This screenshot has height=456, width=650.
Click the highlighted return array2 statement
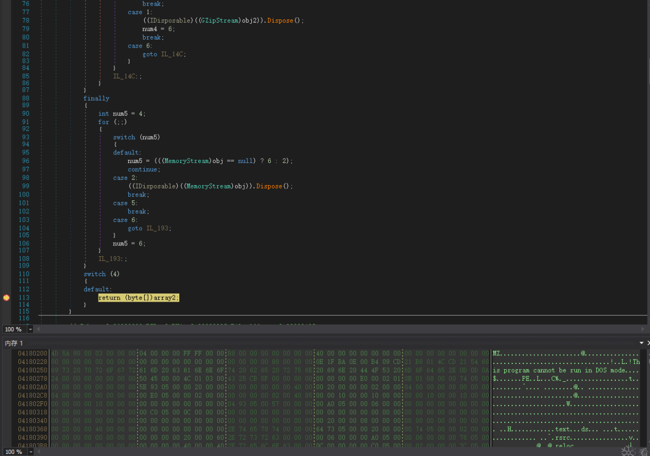click(138, 298)
